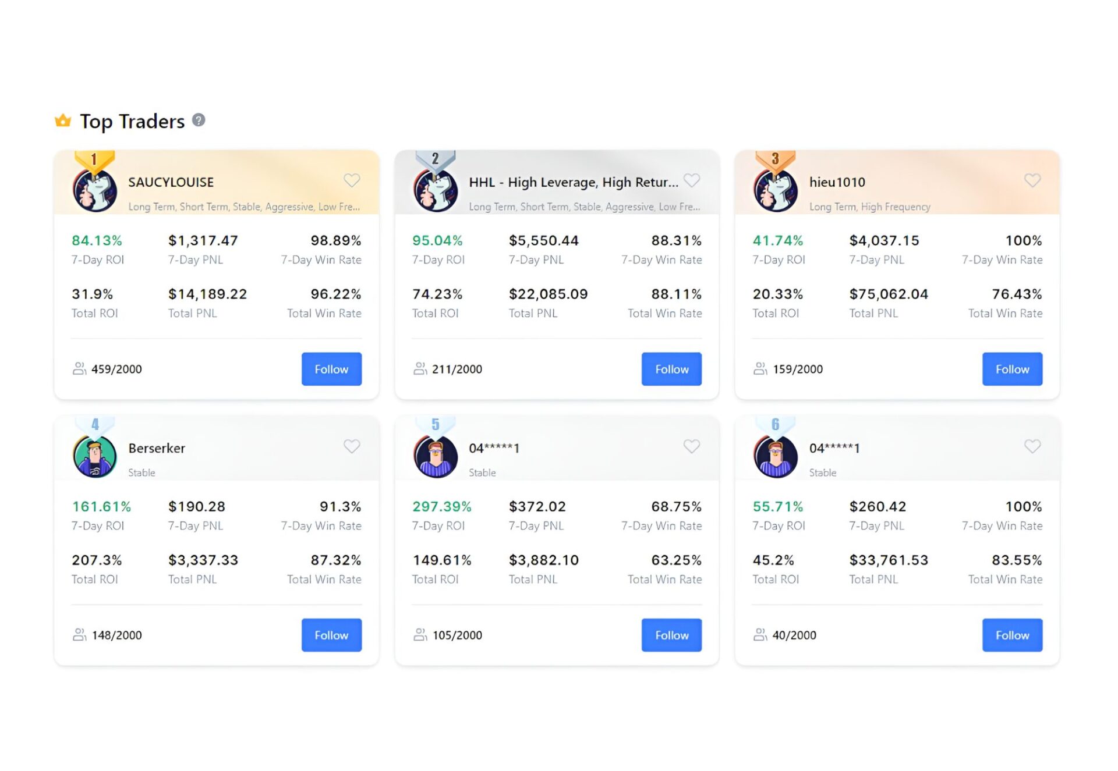Screen dimensions: 1118x771
Task: Open SAUCYLOUISE's avatar with gold medal
Action: pos(95,190)
